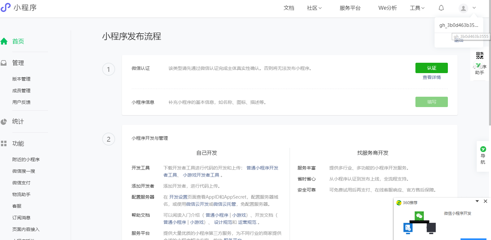Click the green 认证 button
Viewport: 491px width, 240px height.
432,68
